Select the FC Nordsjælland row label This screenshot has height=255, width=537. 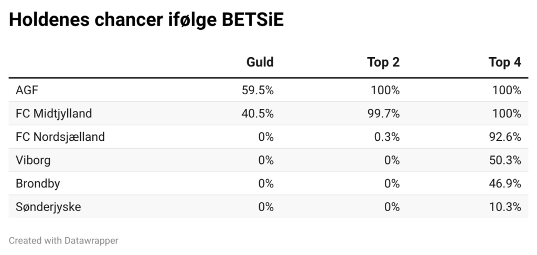[x=60, y=137]
